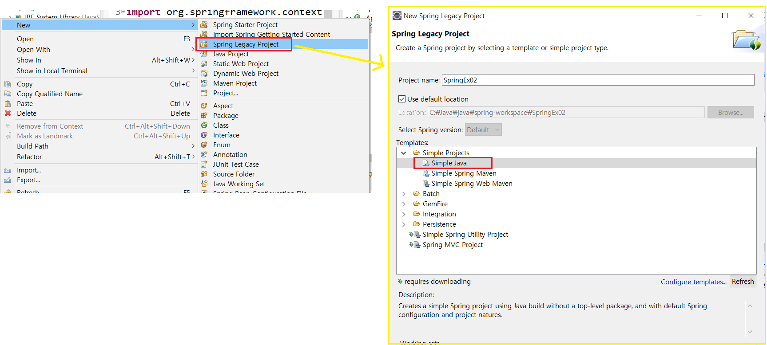Click the description scroll down arrow
This screenshot has height=345, width=767.
[750, 332]
